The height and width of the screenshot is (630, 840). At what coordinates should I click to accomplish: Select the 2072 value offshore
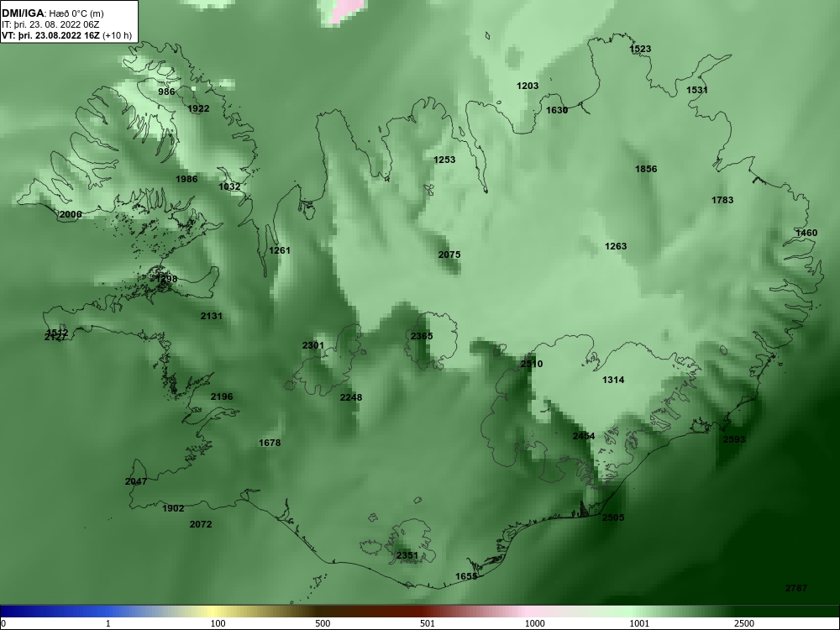(201, 524)
